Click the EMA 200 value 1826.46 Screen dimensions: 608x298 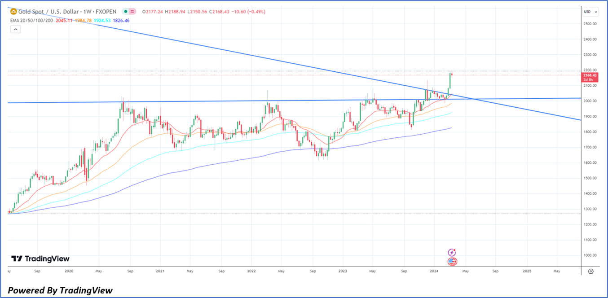pos(120,21)
